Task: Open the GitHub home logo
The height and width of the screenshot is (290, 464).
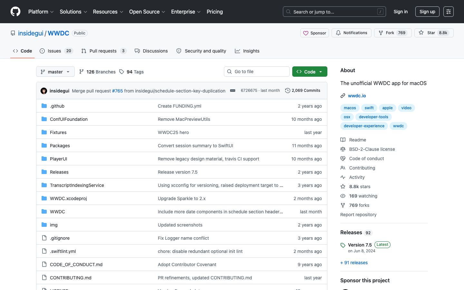Action: (15, 12)
